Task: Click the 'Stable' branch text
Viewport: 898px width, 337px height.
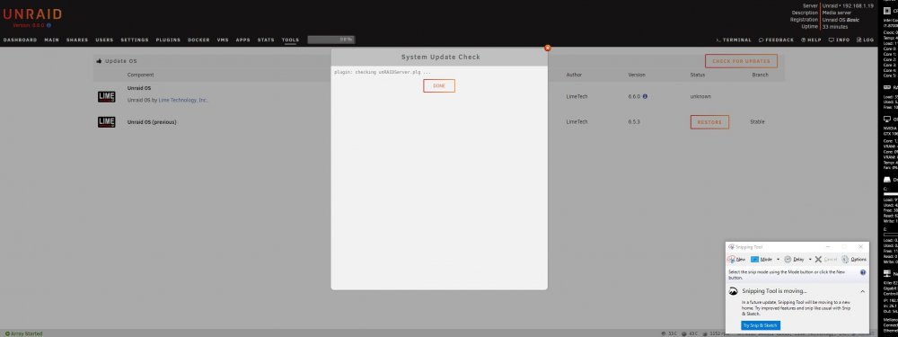Action: [757, 122]
